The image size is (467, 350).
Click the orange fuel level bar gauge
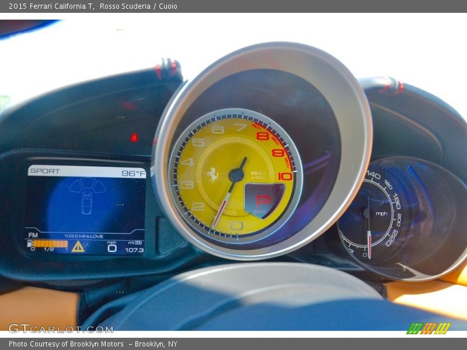pyautogui.click(x=50, y=244)
